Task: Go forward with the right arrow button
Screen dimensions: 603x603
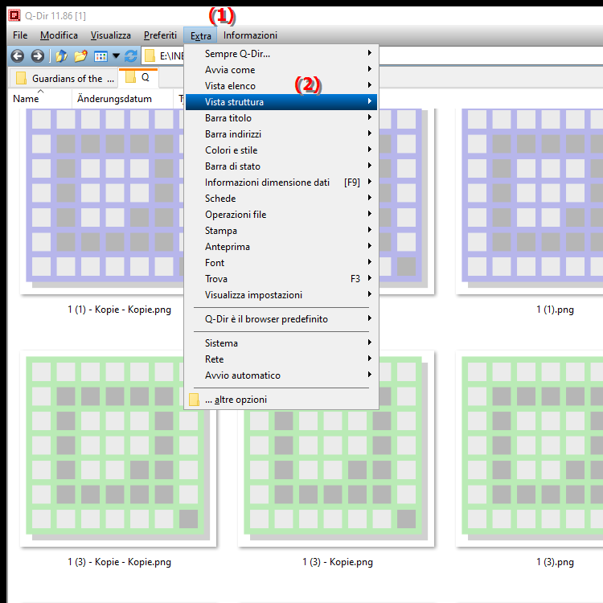Action: tap(37, 56)
